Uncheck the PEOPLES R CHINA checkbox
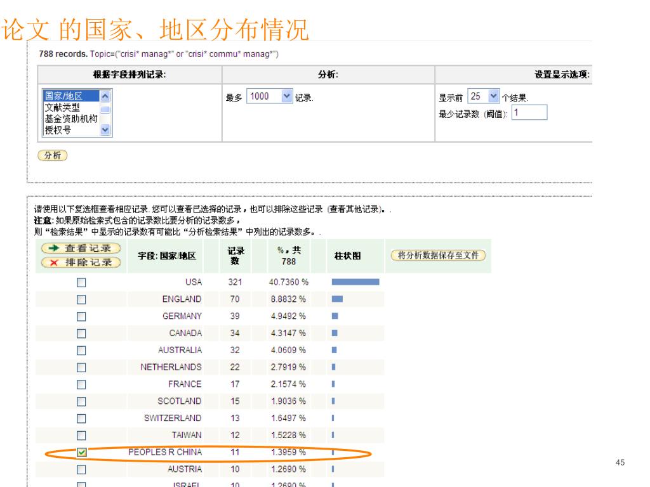 [82, 452]
